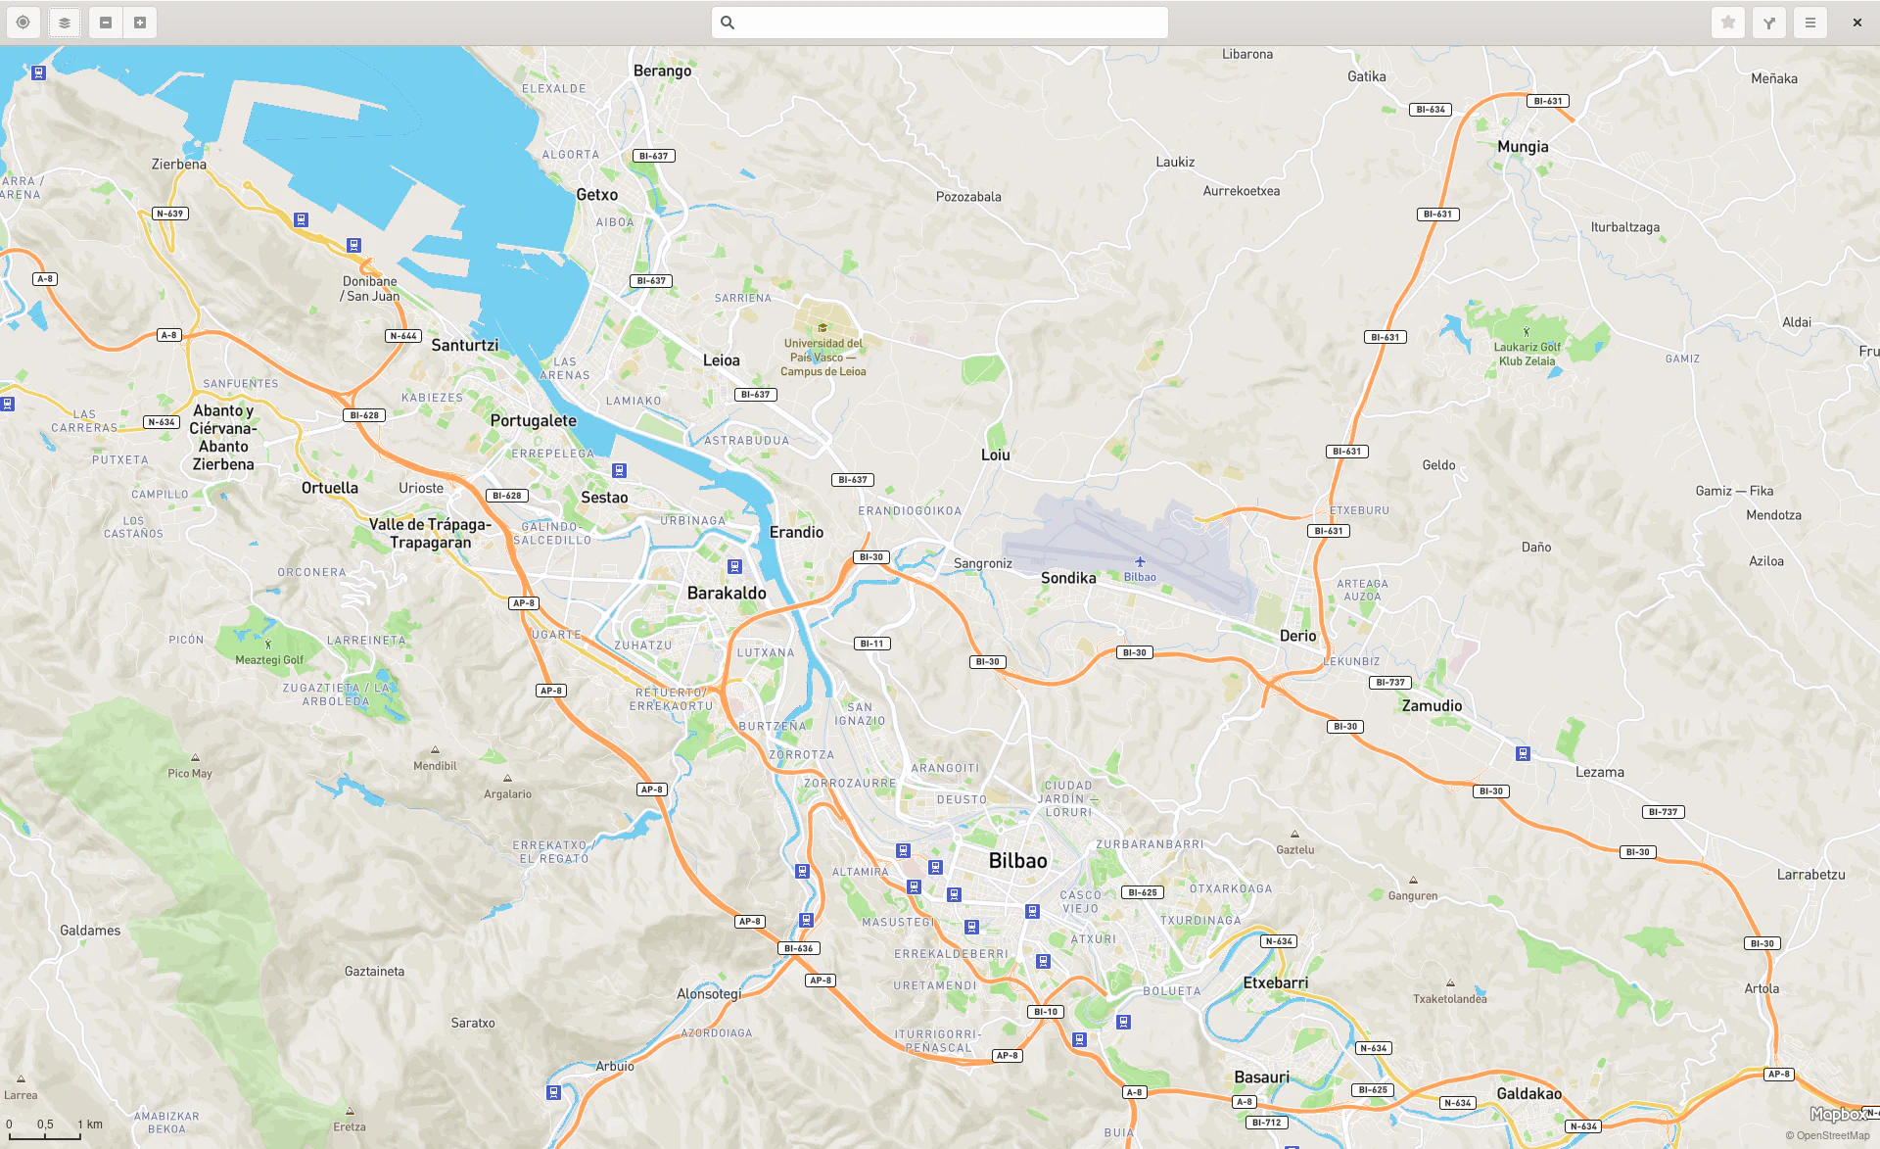Open the hamburger main menu

pyautogui.click(x=1810, y=23)
